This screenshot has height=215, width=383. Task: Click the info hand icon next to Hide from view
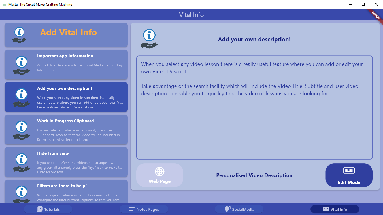pos(22,162)
